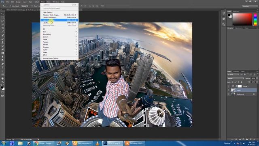This screenshot has width=259, height=146.
Task: Open the collapsed Properties panel icon
Action: click(x=224, y=19)
